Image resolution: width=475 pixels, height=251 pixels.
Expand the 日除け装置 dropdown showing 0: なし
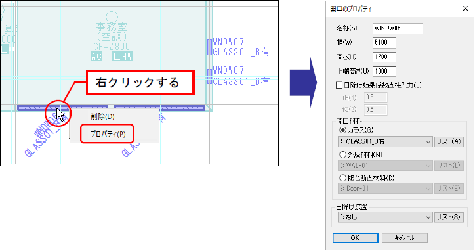385,217
